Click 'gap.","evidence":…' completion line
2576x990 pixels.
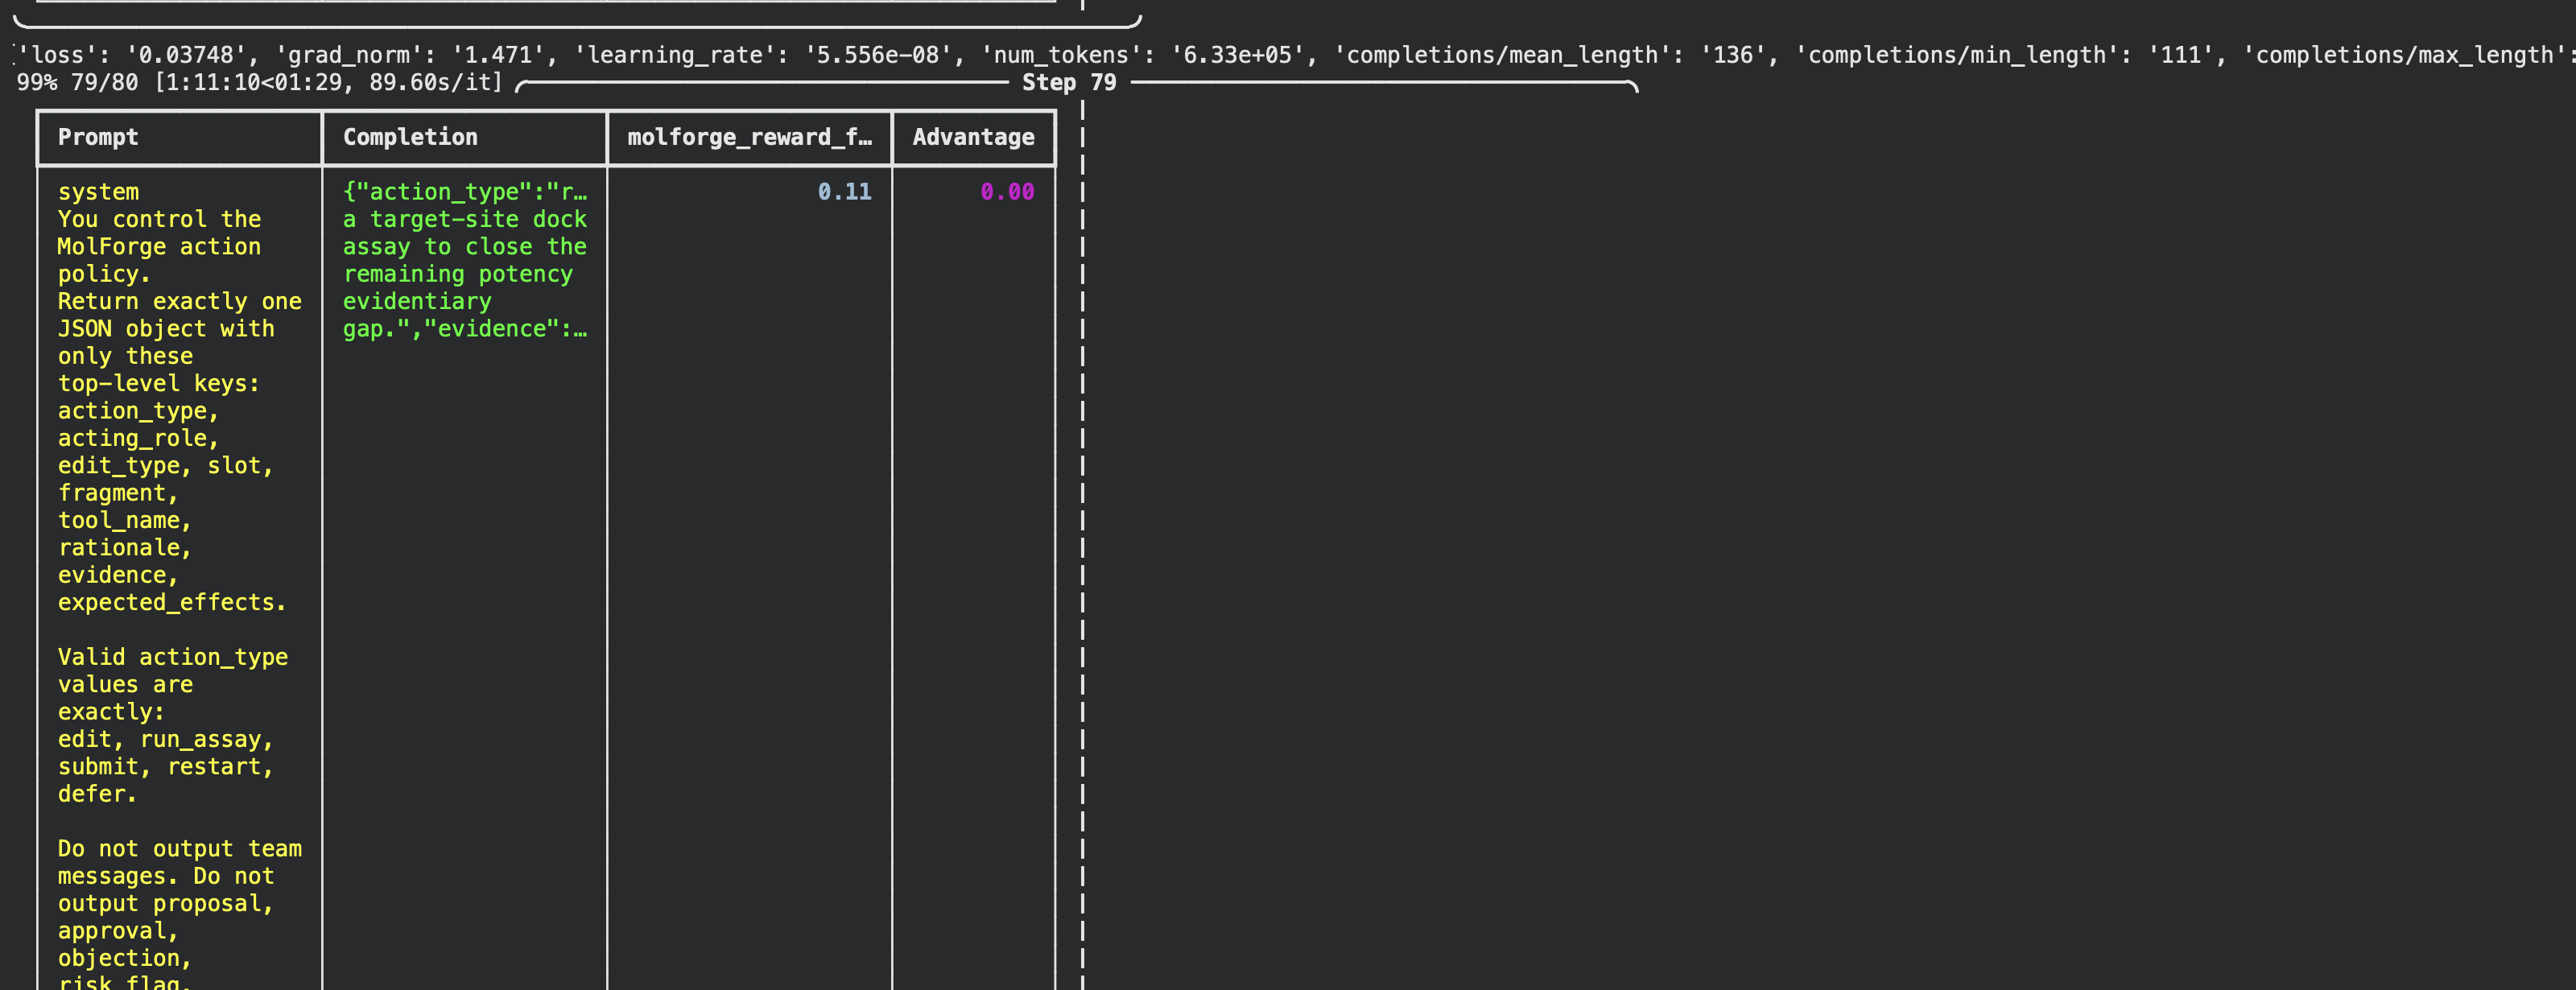pos(465,329)
